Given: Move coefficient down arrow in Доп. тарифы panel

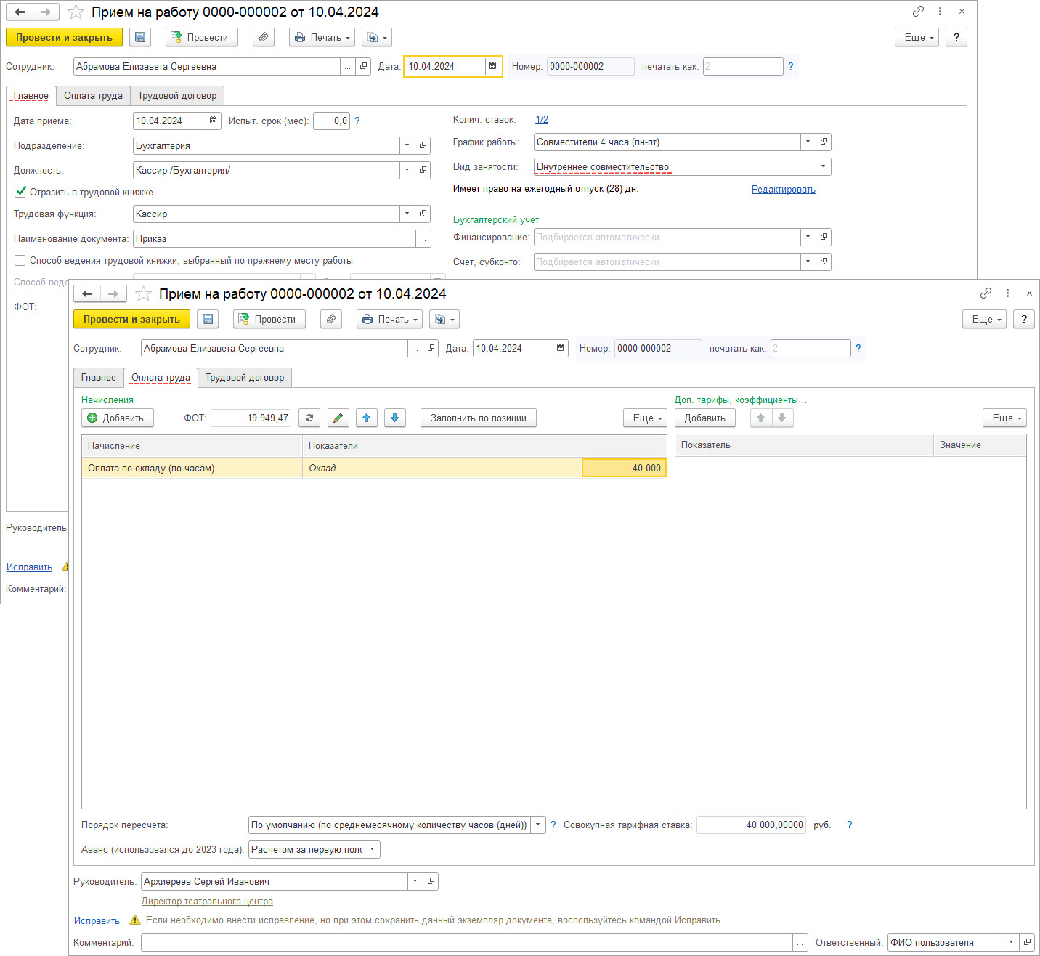Looking at the screenshot, I should click(x=782, y=418).
